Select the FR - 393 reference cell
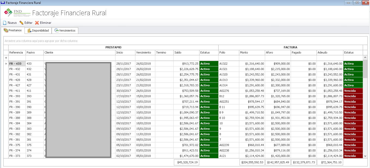This screenshot has width=370, height=168. point(17,96)
